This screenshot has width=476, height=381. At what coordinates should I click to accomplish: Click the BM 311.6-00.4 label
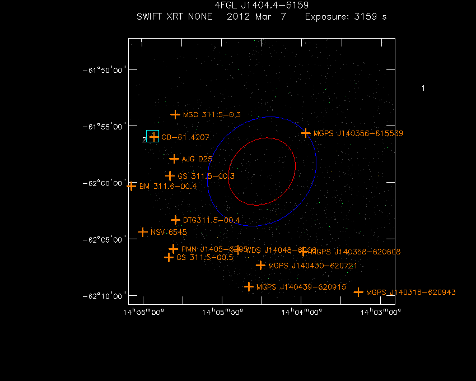point(168,186)
